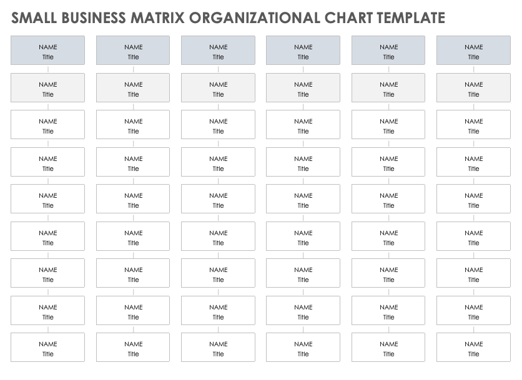Select the fourth-row box in fourth column

coord(303,162)
